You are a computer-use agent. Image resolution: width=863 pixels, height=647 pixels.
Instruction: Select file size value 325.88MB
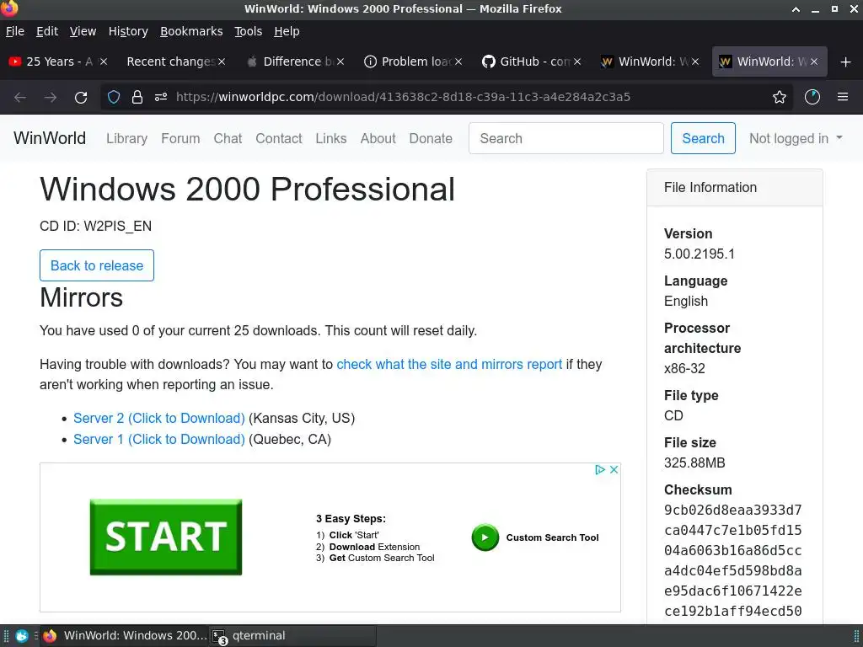(x=694, y=463)
